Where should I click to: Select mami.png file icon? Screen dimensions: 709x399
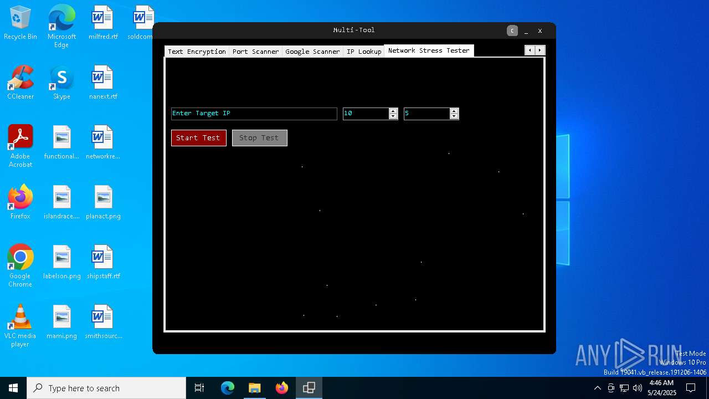pyautogui.click(x=61, y=322)
